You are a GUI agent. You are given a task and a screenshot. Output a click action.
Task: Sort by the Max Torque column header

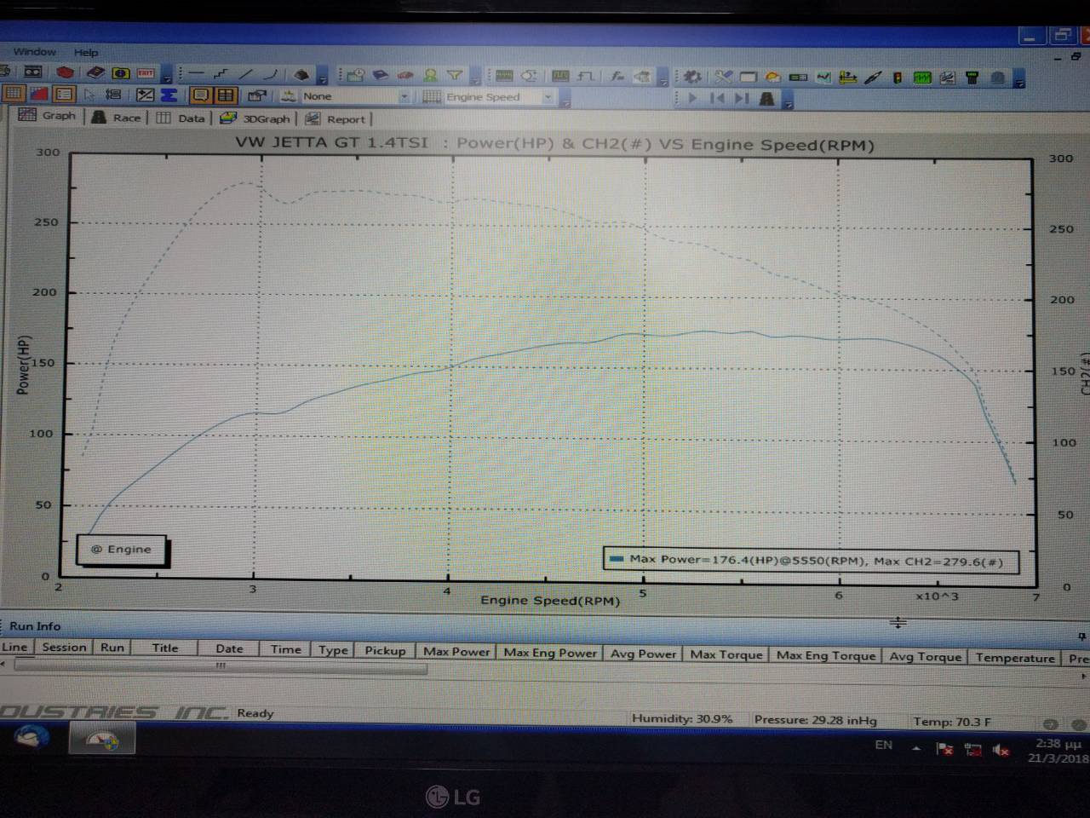click(726, 654)
